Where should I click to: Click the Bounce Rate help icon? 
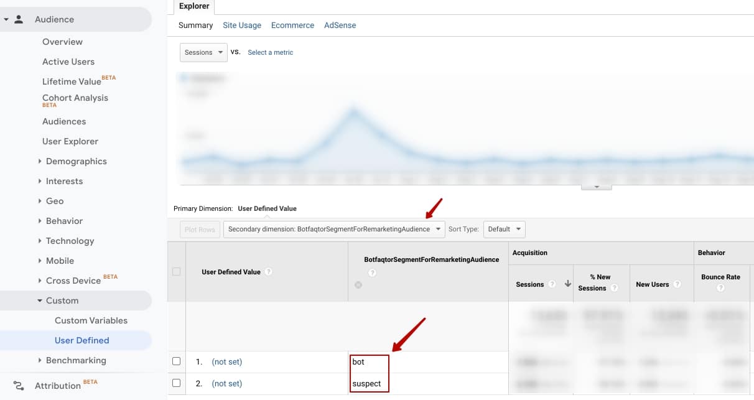tap(721, 288)
